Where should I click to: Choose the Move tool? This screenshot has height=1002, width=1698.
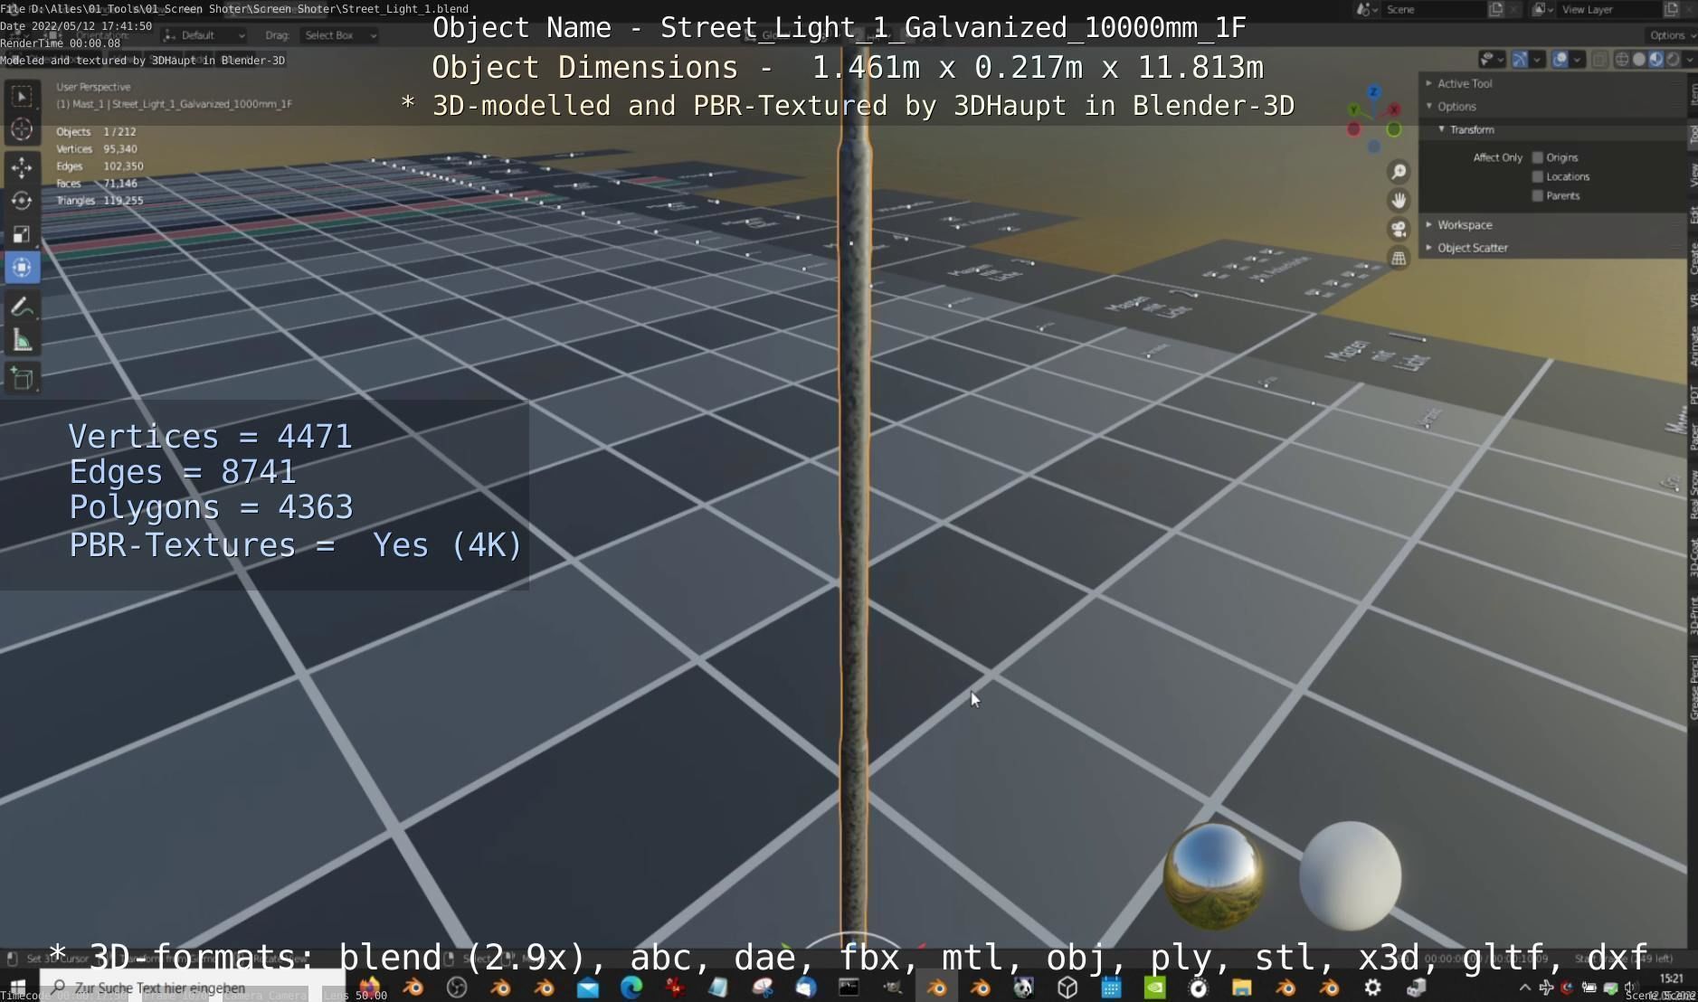click(22, 167)
